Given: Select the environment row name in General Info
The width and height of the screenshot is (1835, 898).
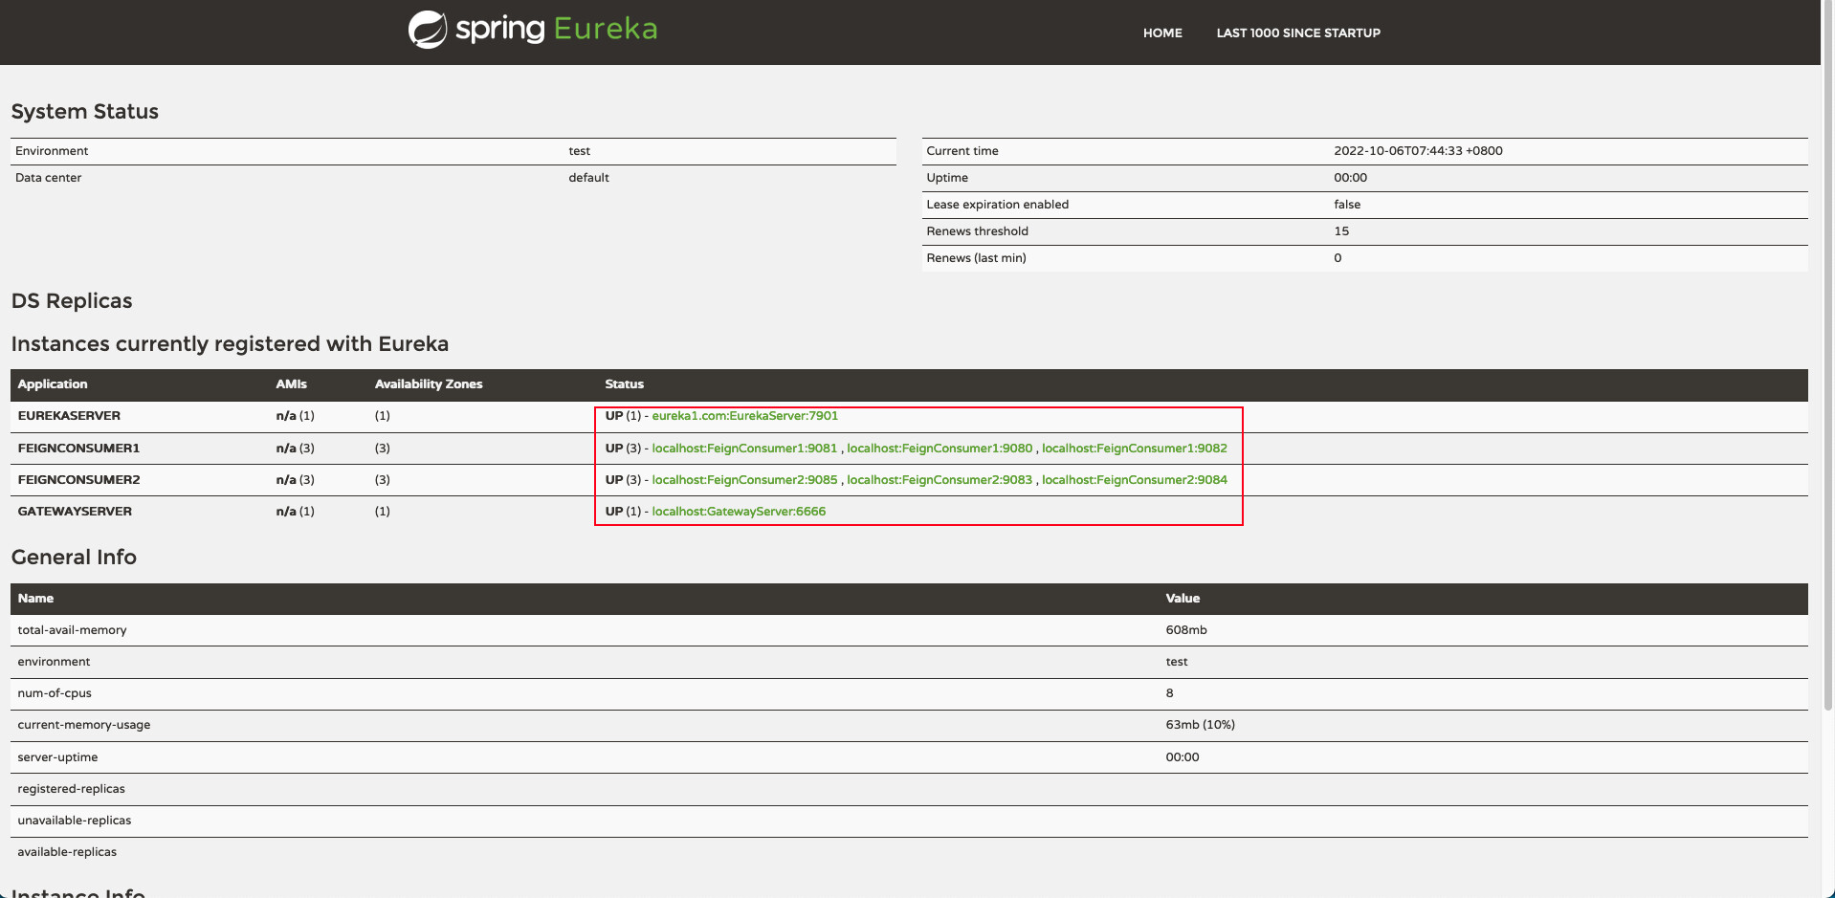Looking at the screenshot, I should tap(54, 662).
